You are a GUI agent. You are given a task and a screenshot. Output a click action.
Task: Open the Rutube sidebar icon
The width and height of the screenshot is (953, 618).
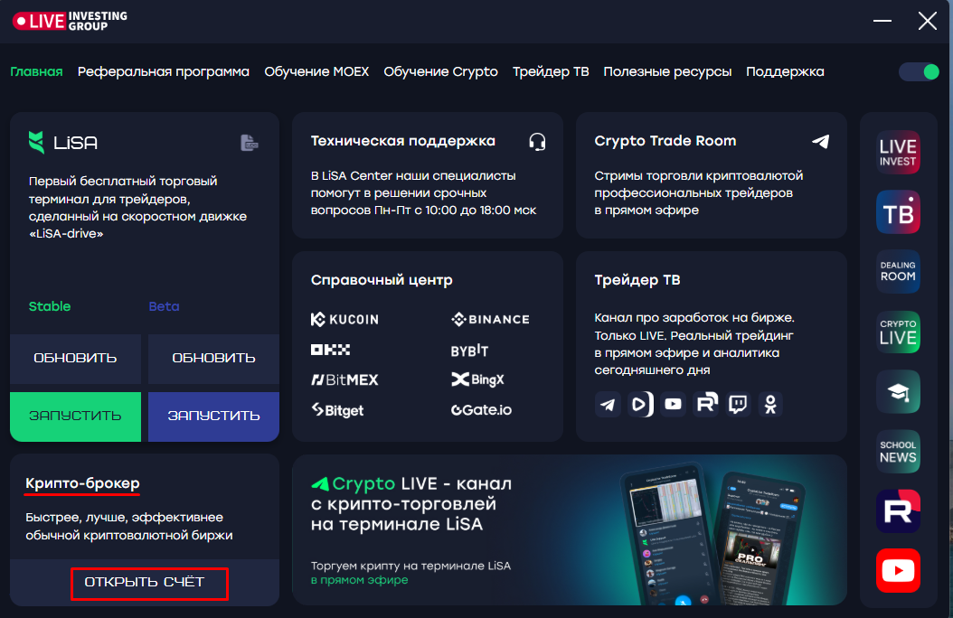(x=898, y=511)
